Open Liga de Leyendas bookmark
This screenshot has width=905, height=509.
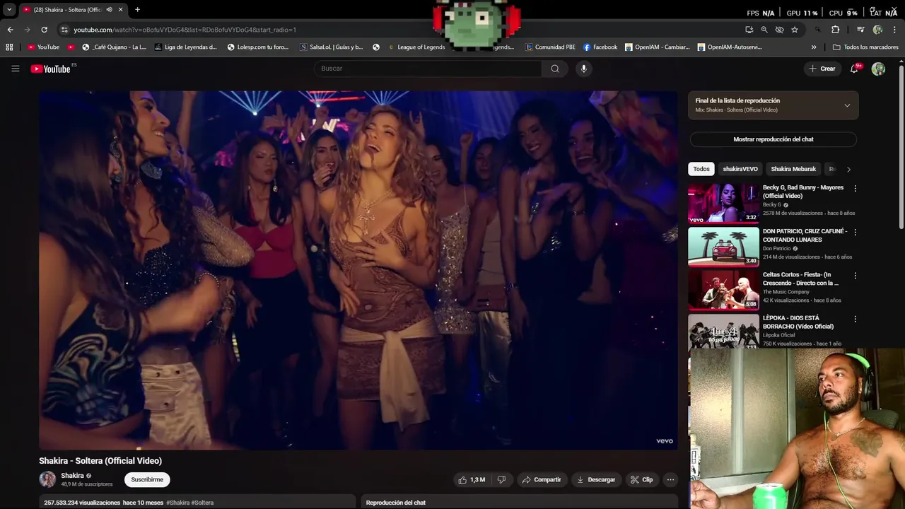(185, 47)
